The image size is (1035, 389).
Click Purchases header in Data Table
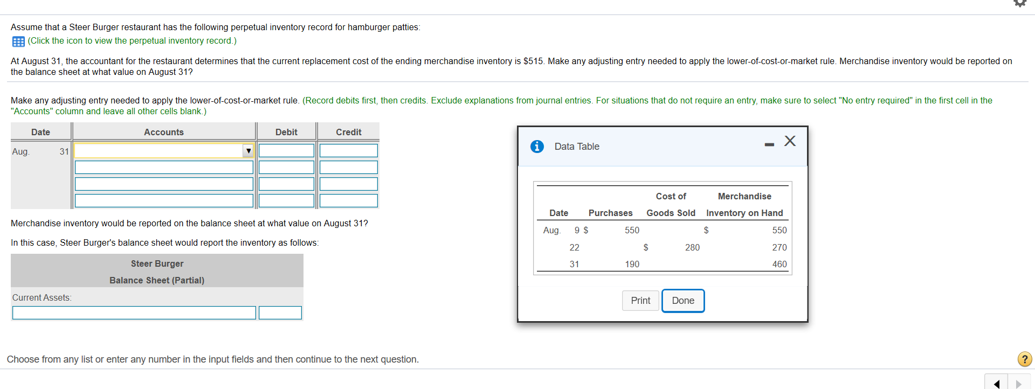point(610,213)
